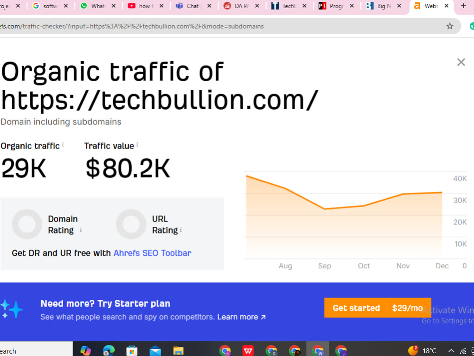Close the YouTube 'how t' tab
The height and width of the screenshot is (356, 474).
(x=162, y=6)
